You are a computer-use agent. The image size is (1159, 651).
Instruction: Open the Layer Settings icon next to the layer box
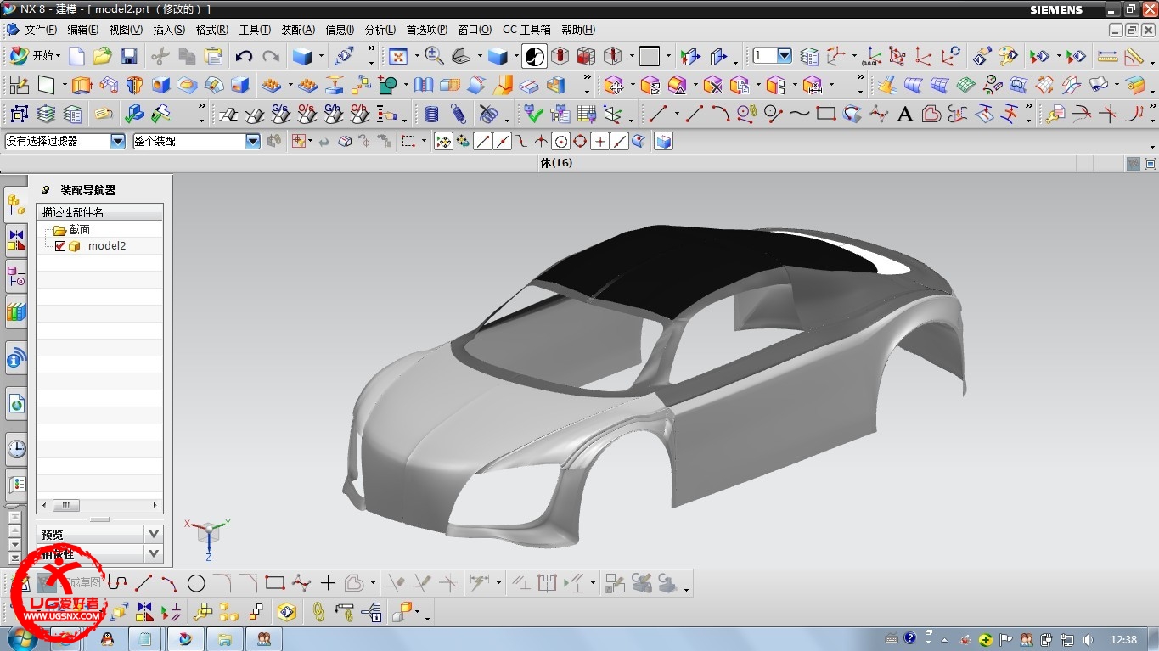(x=810, y=57)
